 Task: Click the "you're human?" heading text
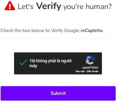pos(87,7)
